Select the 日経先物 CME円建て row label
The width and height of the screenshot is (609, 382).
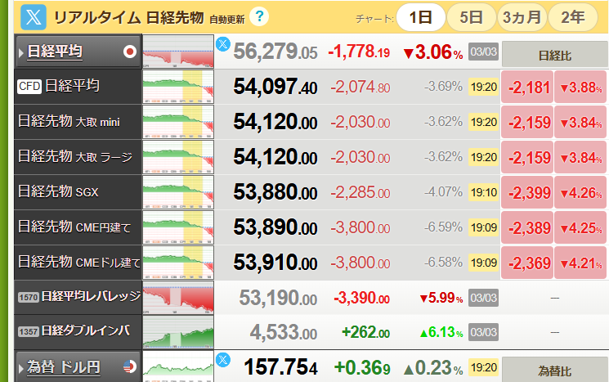coord(74,227)
